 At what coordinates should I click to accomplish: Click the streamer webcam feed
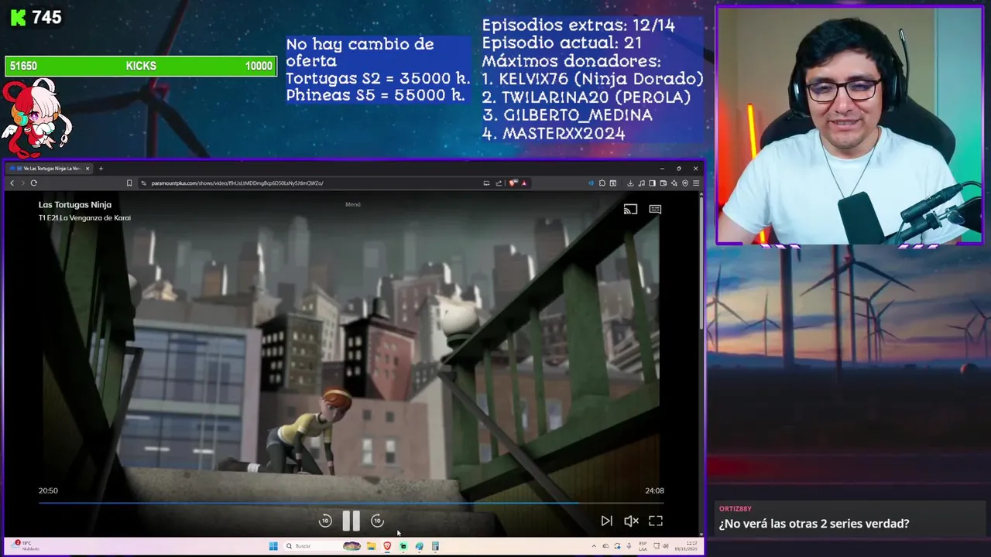pyautogui.click(x=849, y=126)
